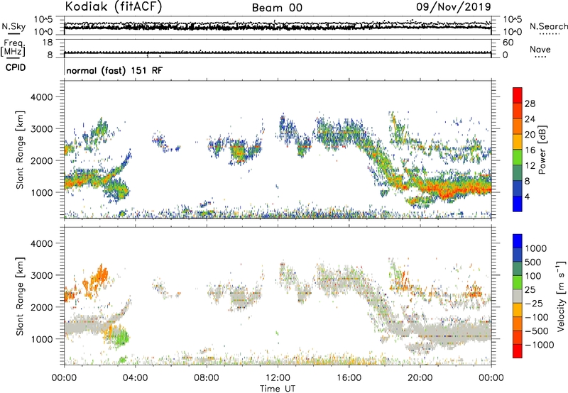Screen dimensions: 568x393
Task: Click the "28" label on the Power color bar
Action: click(530, 104)
